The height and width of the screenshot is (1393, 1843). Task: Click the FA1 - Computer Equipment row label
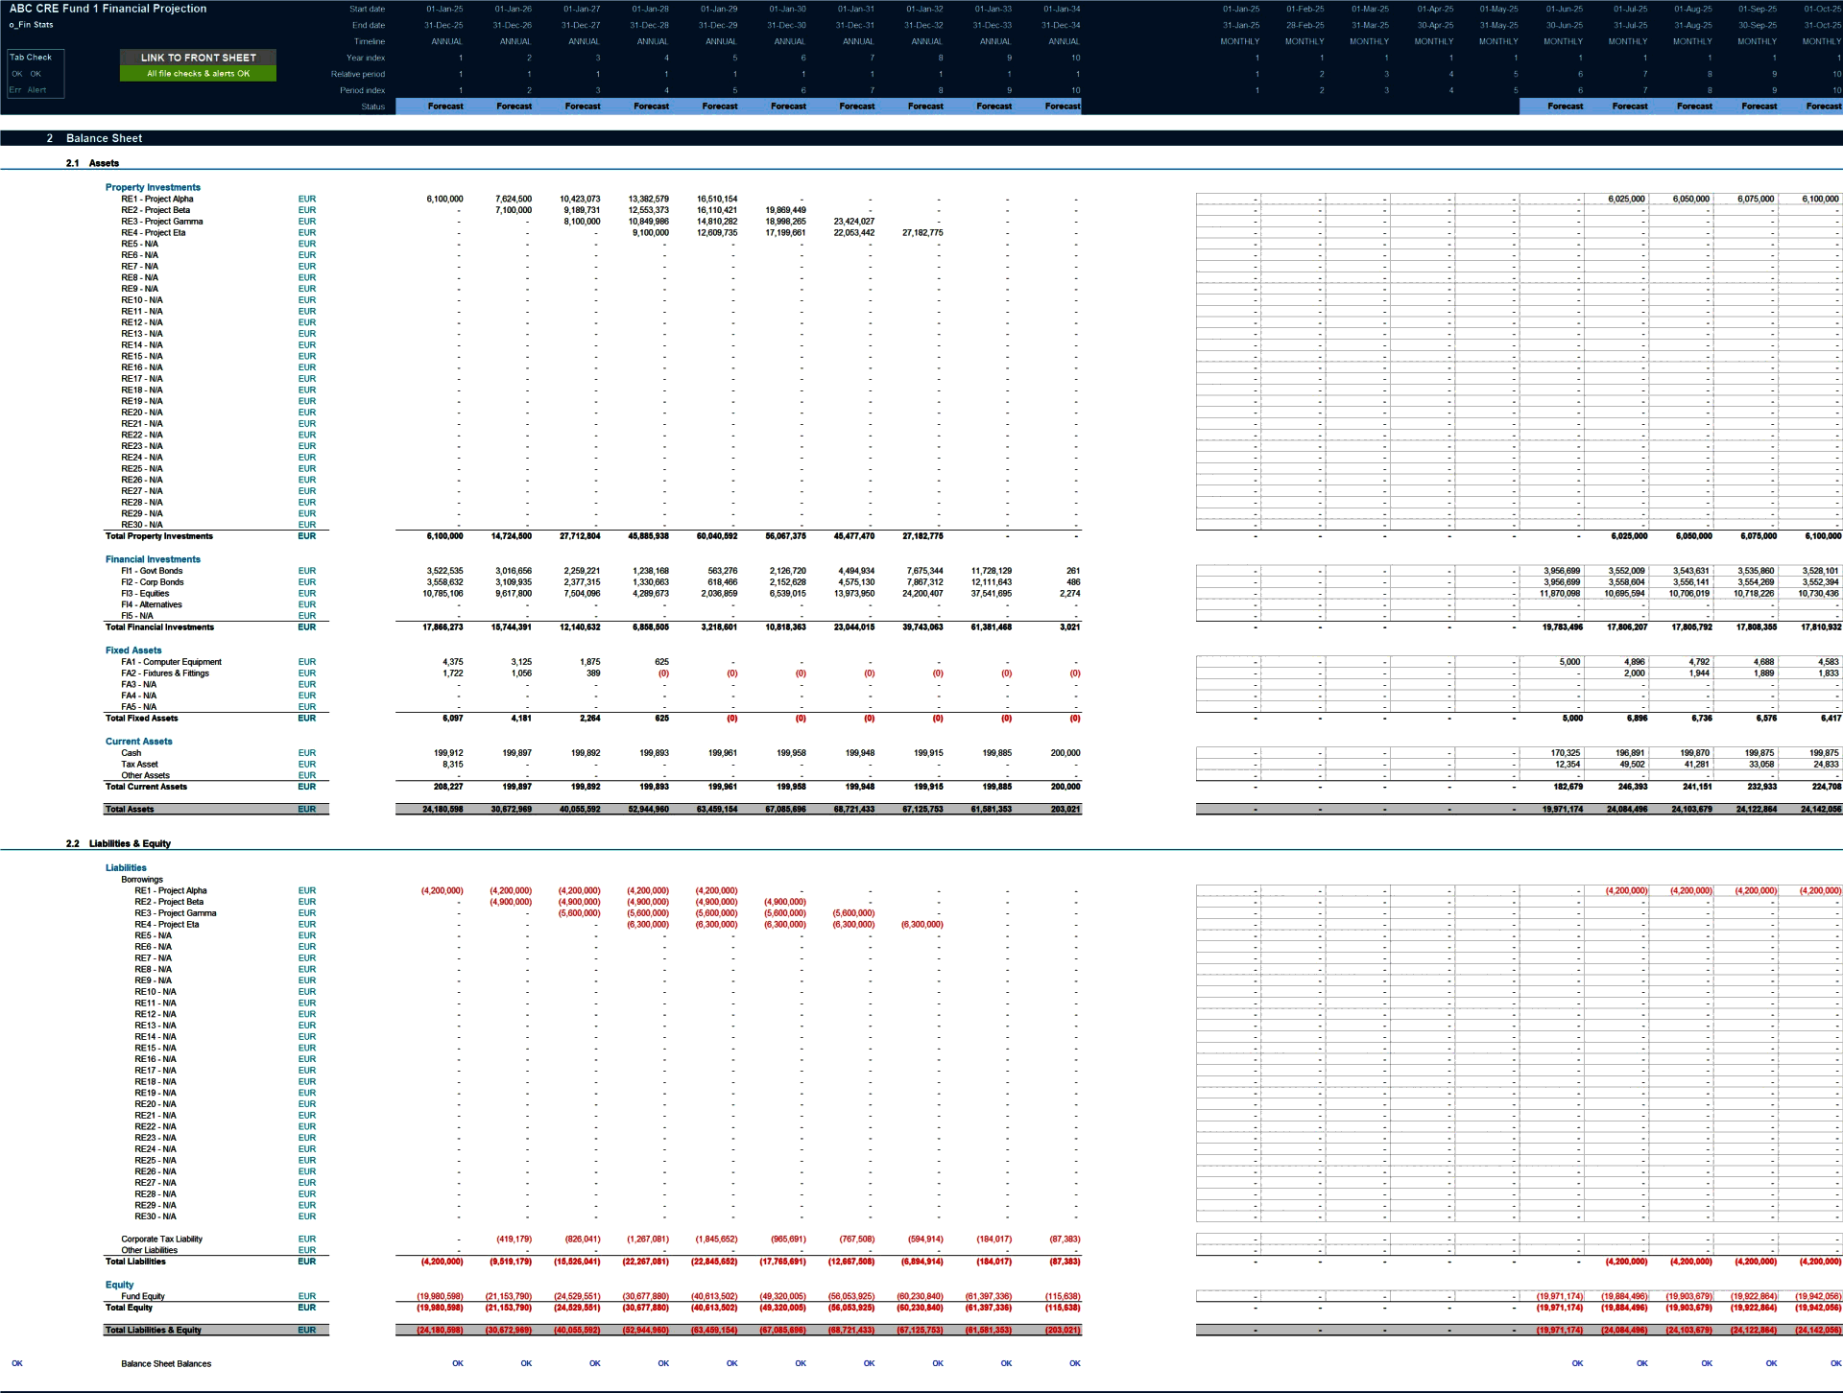click(171, 661)
